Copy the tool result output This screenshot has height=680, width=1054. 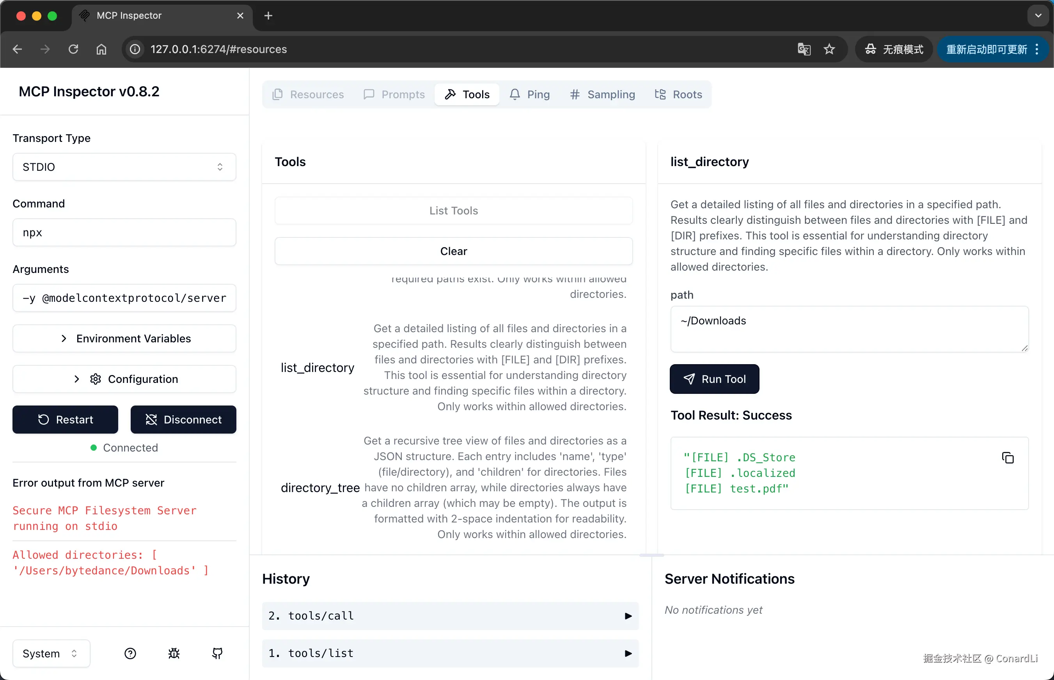(x=1007, y=458)
